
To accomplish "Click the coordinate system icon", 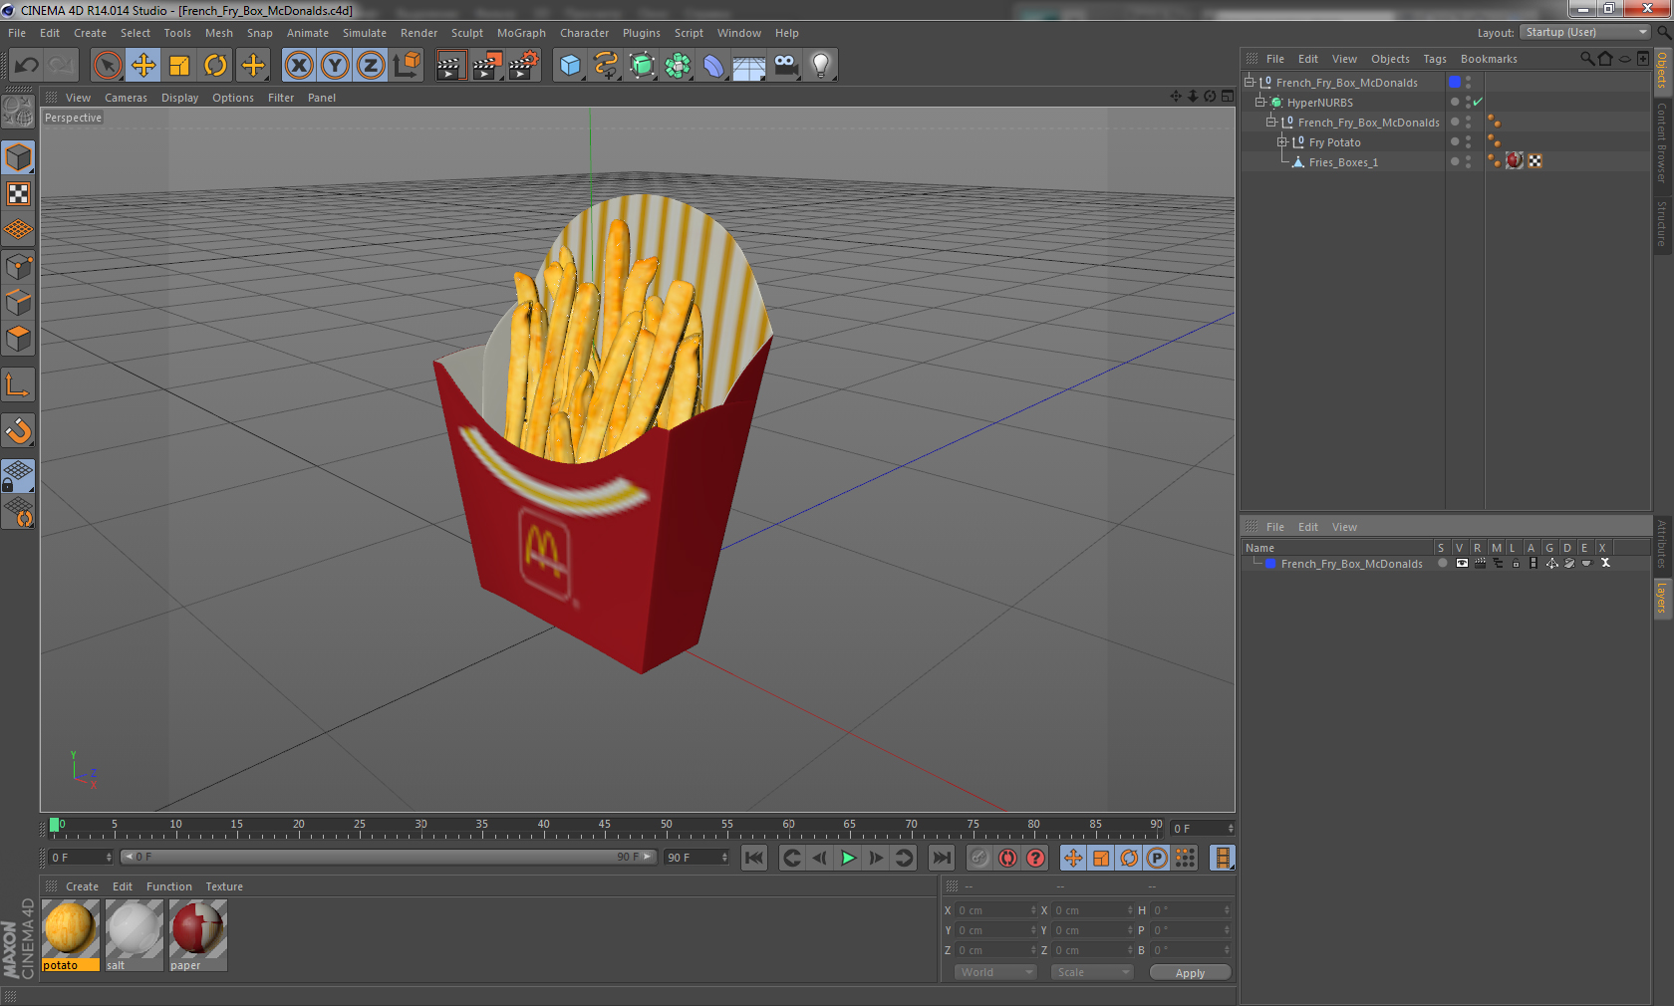I will (x=407, y=66).
